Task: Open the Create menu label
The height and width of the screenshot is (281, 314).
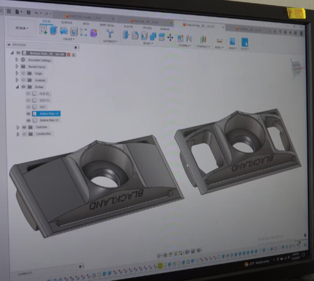Action: pyautogui.click(x=68, y=39)
